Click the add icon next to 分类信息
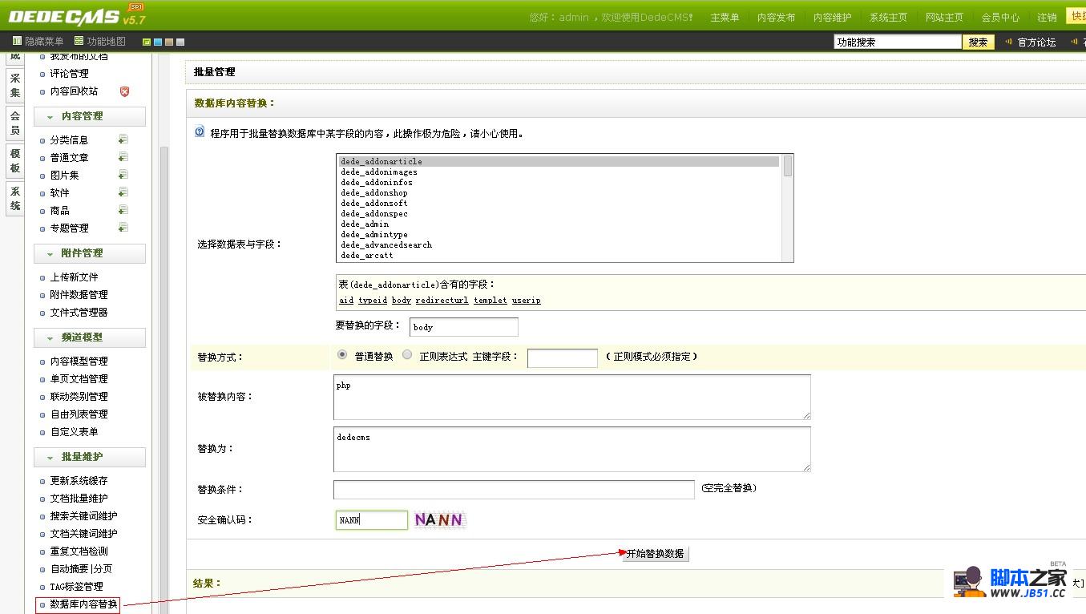The height and width of the screenshot is (614, 1086). pyautogui.click(x=123, y=139)
